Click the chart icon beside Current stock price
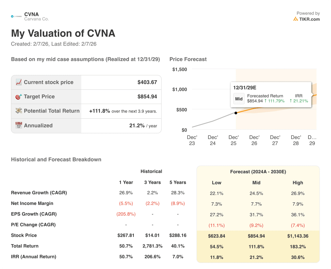331x269 pixels. (19, 82)
